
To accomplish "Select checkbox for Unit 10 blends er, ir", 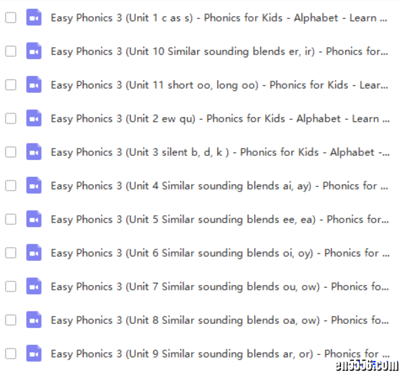I will (11, 51).
